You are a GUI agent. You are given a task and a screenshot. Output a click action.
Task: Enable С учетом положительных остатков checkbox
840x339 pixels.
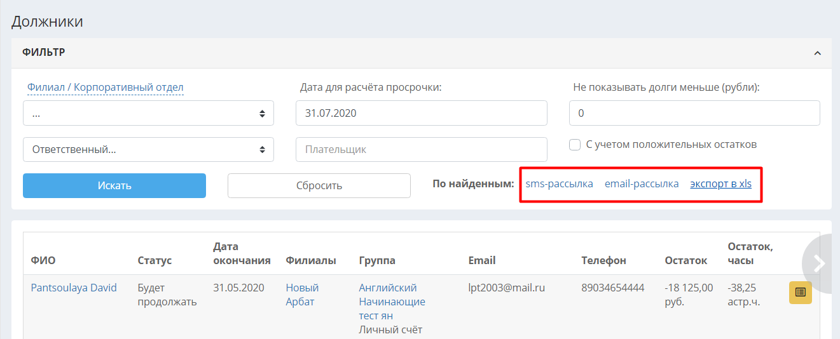click(x=575, y=145)
